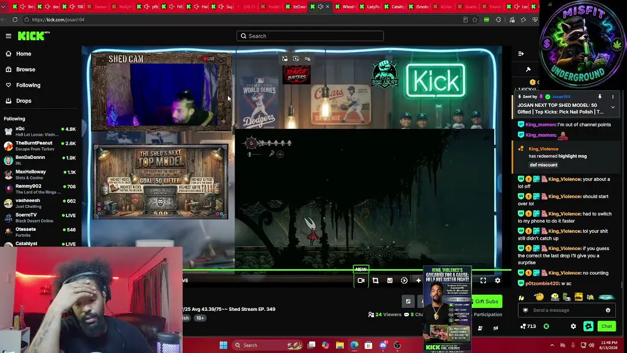Close the active browser tab

pyautogui.click(x=327, y=7)
